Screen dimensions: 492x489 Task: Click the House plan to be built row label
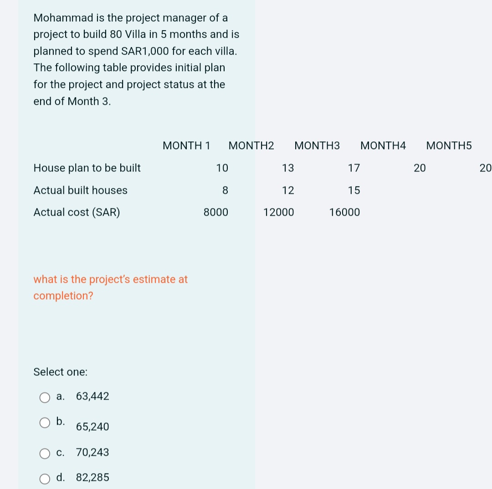[x=87, y=168]
